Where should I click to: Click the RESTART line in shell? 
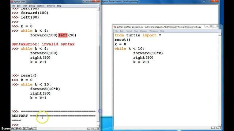[53, 116]
